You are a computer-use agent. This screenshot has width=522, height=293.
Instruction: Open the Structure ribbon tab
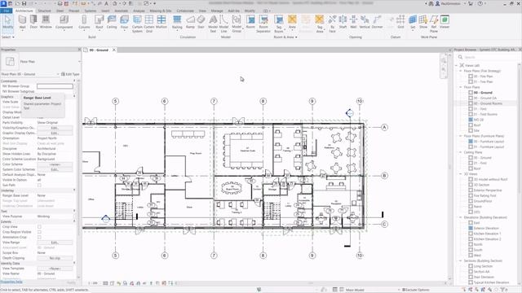[44, 11]
